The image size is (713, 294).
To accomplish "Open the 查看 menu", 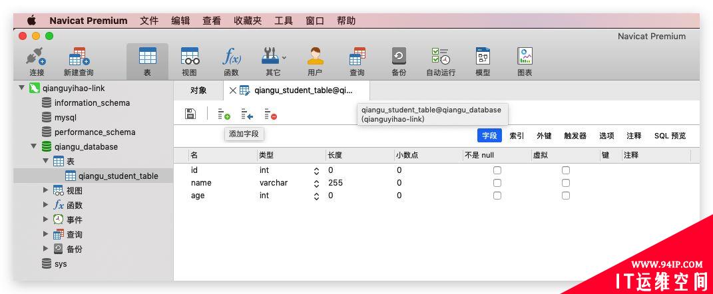I will click(212, 21).
